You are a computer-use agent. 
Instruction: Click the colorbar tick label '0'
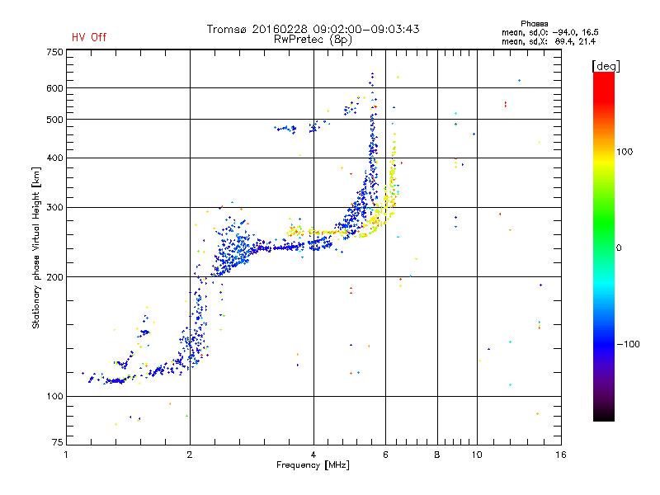click(x=619, y=248)
